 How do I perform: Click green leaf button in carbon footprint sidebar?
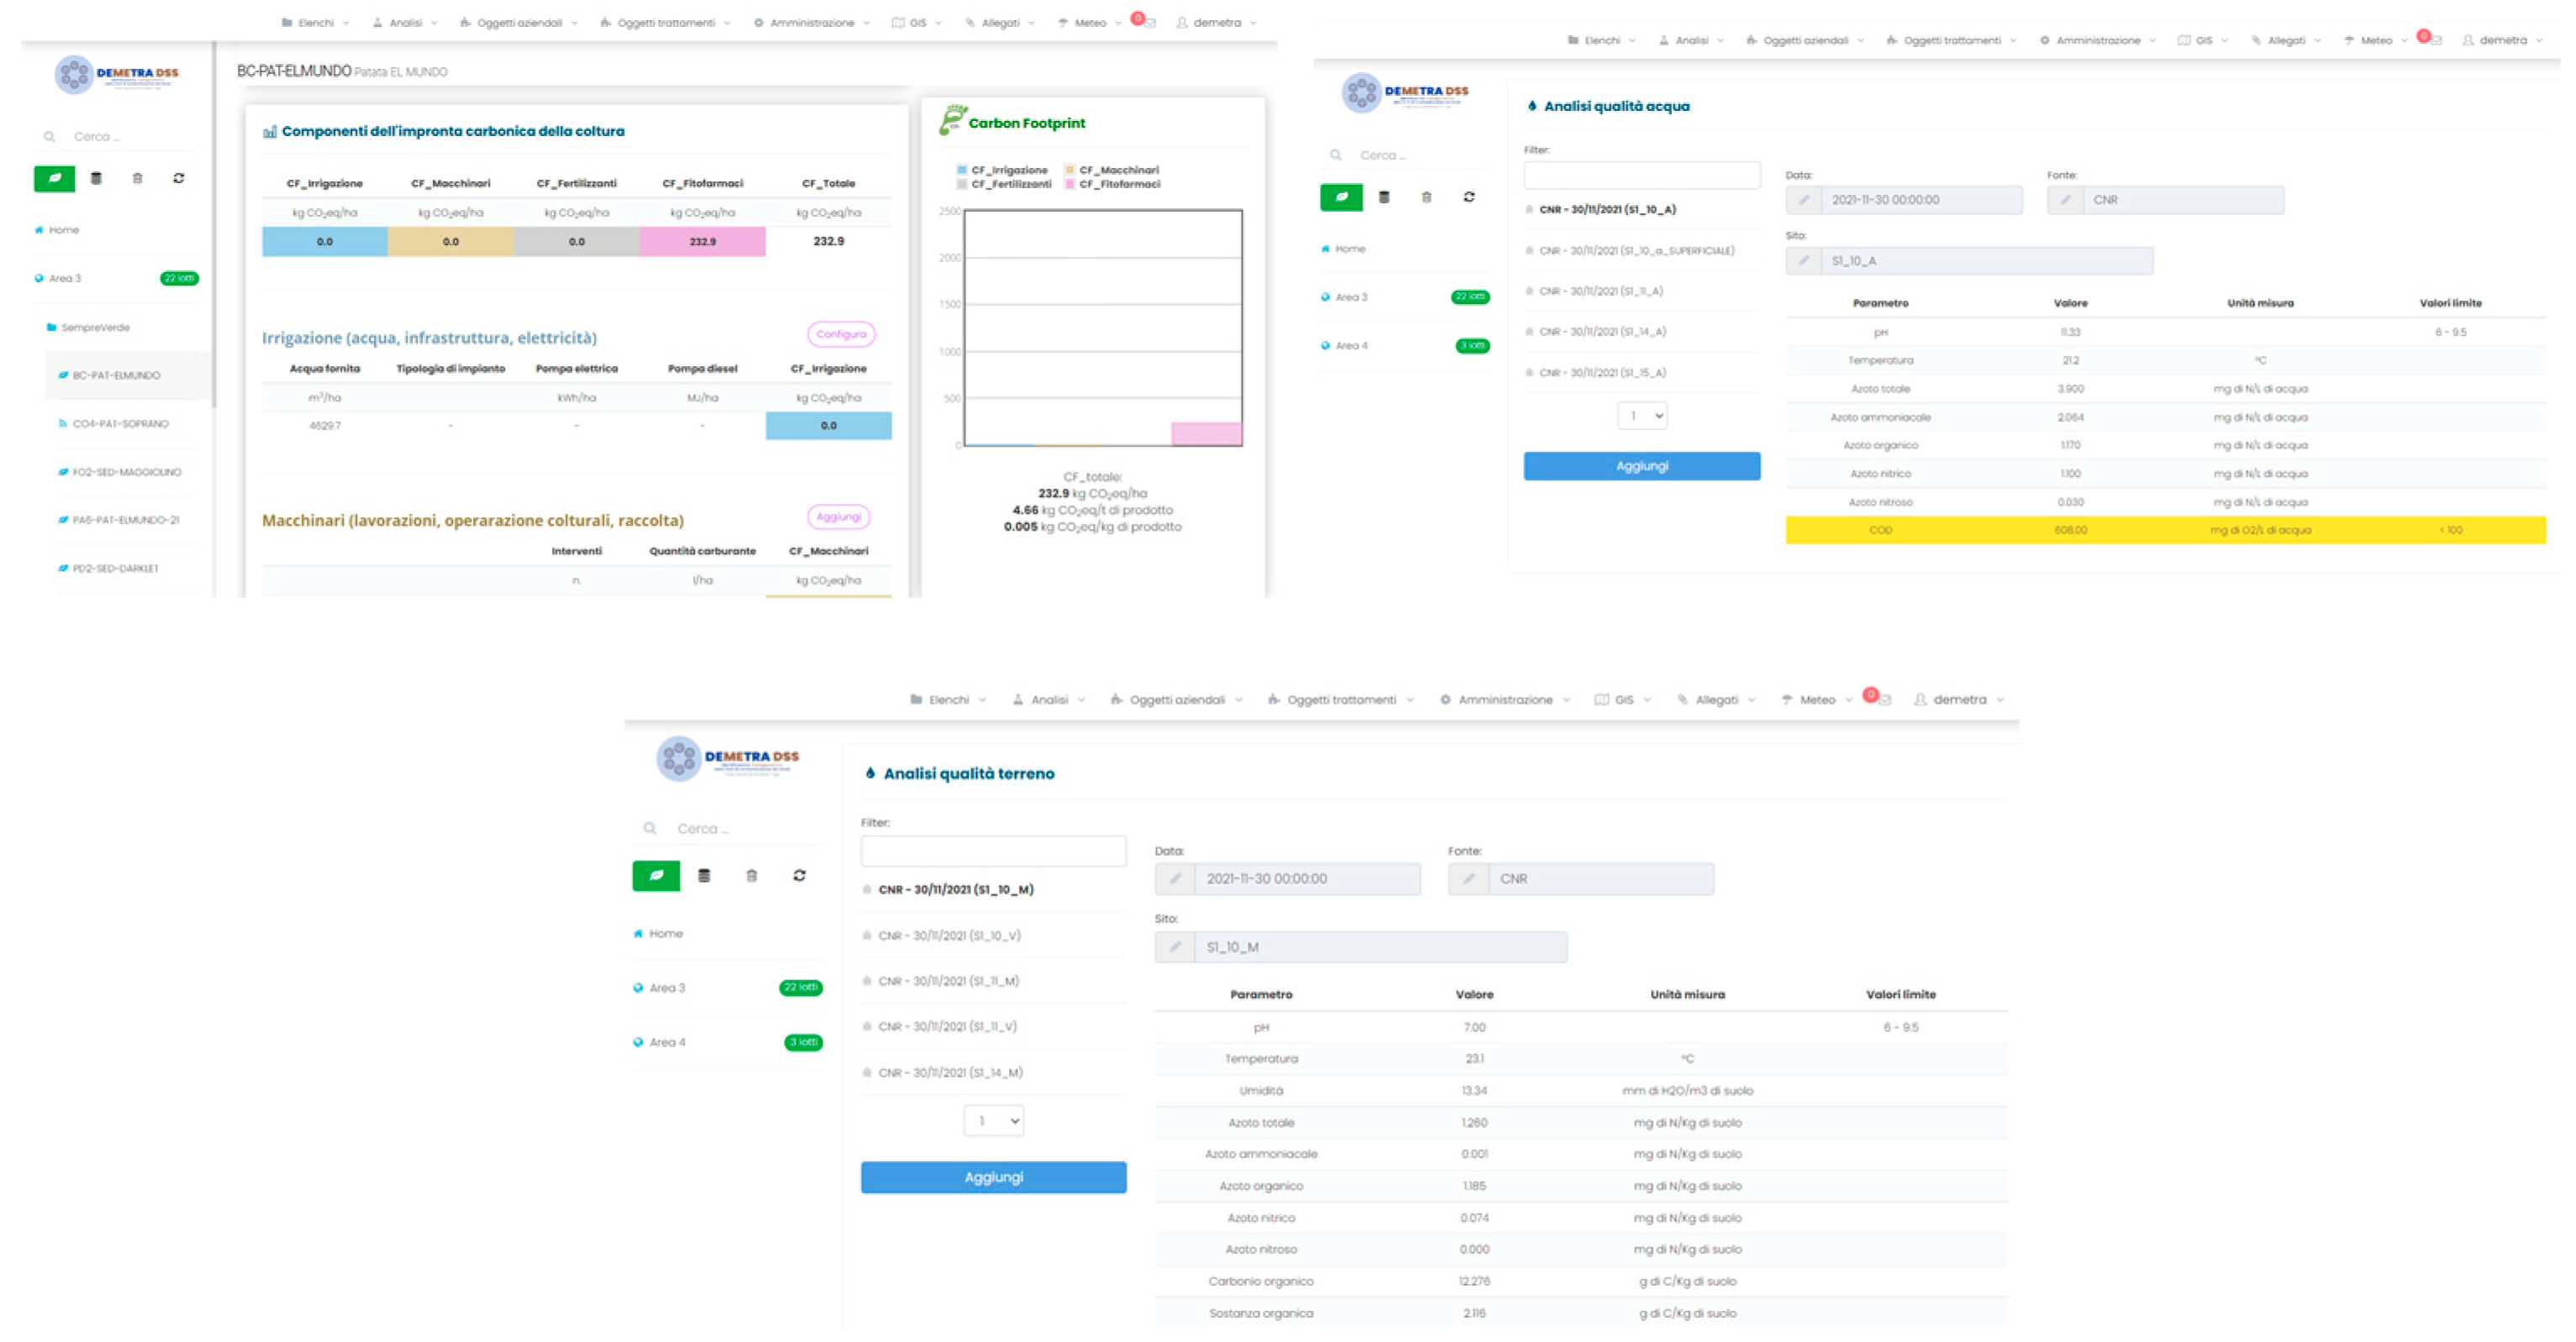(54, 178)
